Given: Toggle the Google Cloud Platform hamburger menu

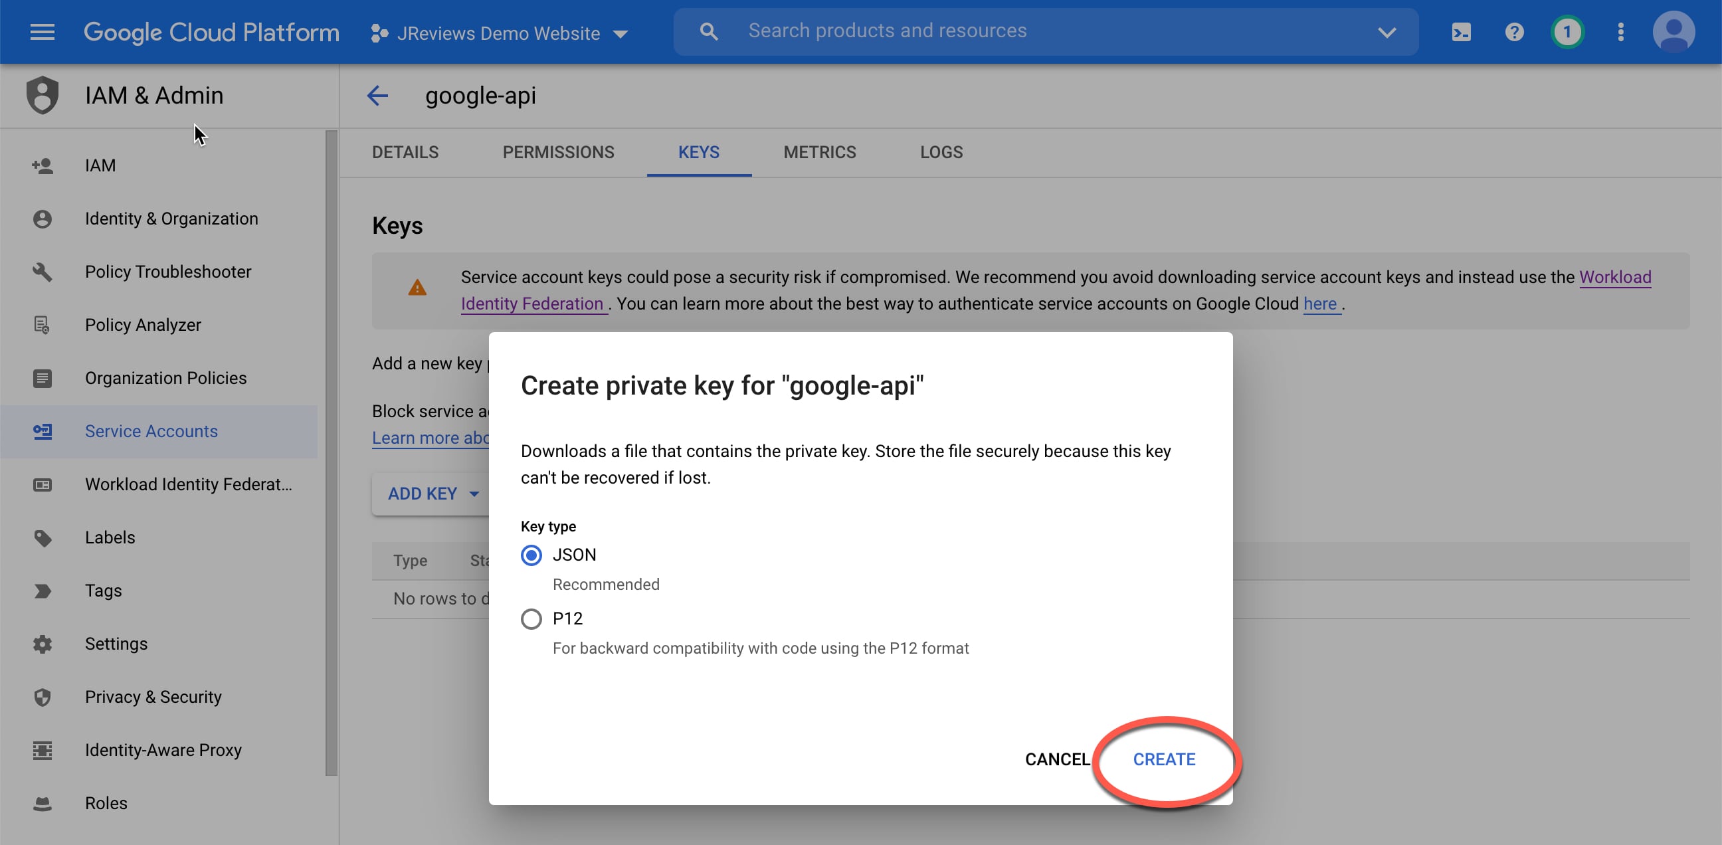Looking at the screenshot, I should [42, 31].
